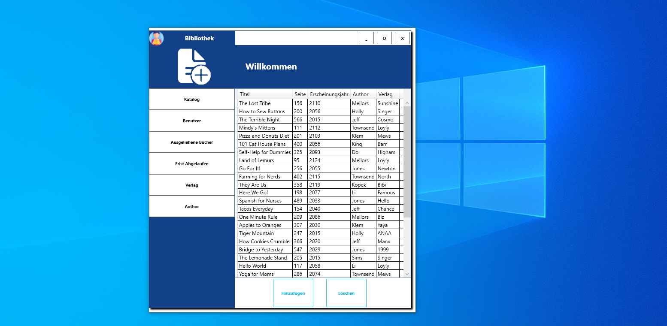The width and height of the screenshot is (667, 326).
Task: Click the Verlag column header
Action: tap(388, 94)
